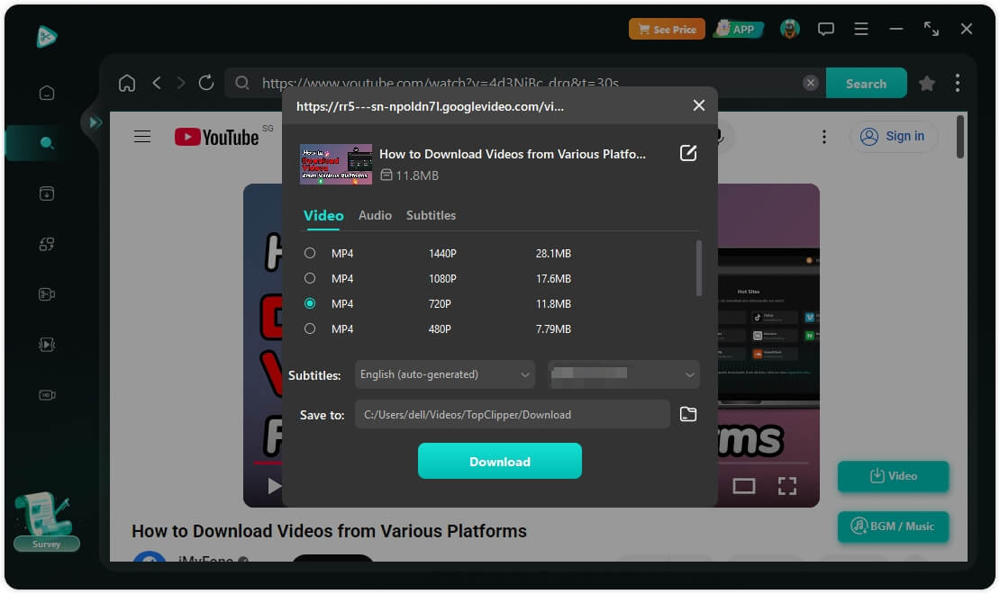Open YouTube guide hamburger menu

pyautogui.click(x=142, y=137)
